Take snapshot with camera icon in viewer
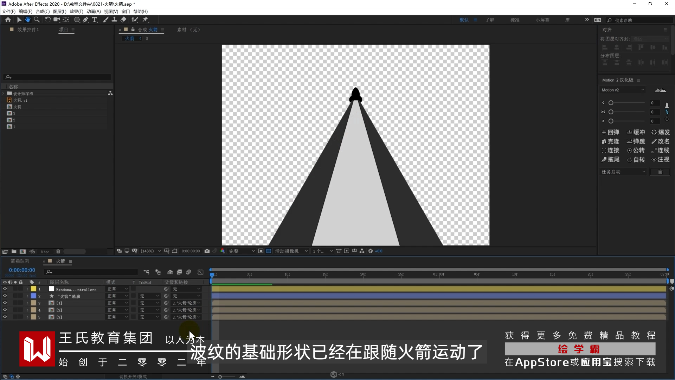 207,251
